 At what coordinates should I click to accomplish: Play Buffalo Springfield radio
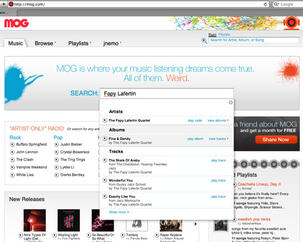(x=12, y=144)
